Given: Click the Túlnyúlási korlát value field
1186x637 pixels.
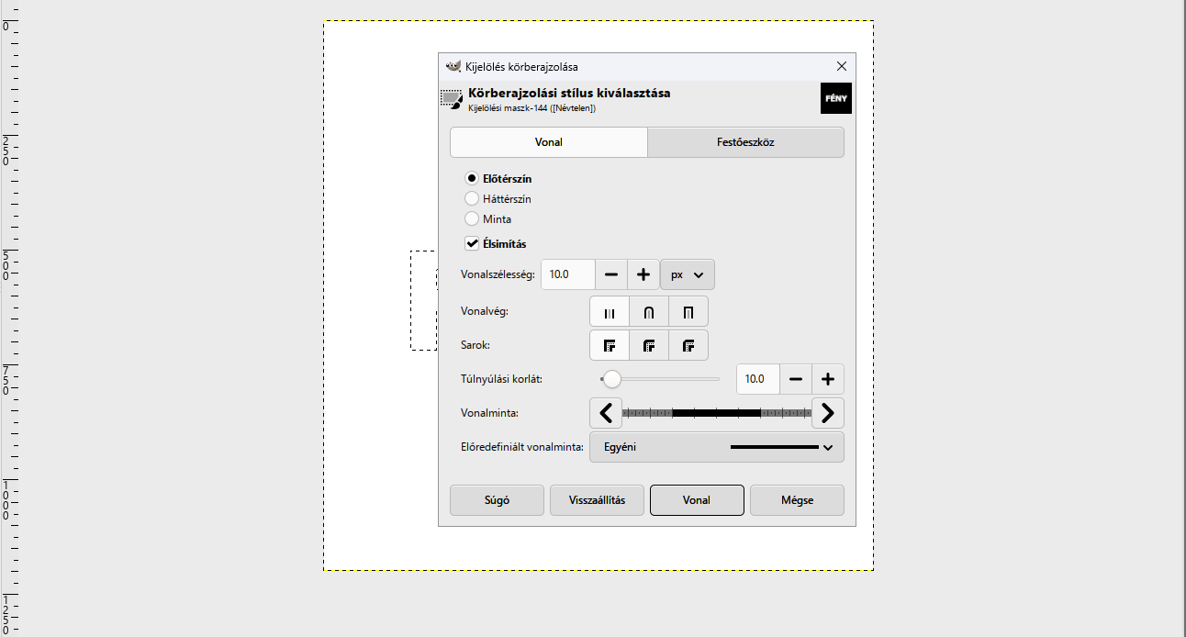Looking at the screenshot, I should [758, 379].
